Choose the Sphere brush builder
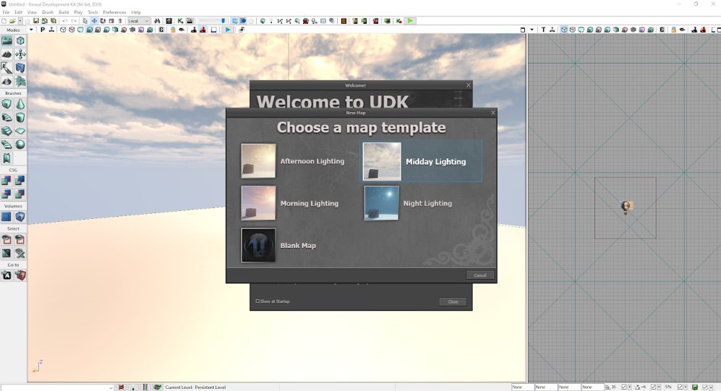721x391 pixels. [20, 145]
